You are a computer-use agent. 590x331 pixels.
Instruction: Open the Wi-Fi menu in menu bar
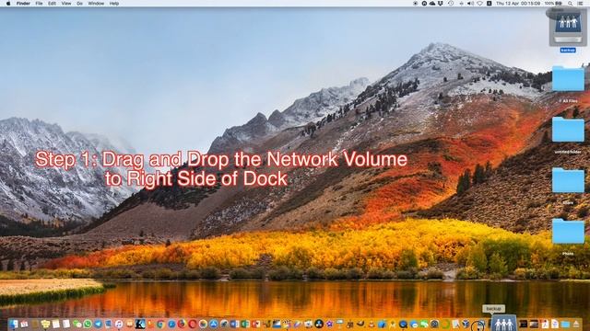click(480, 4)
